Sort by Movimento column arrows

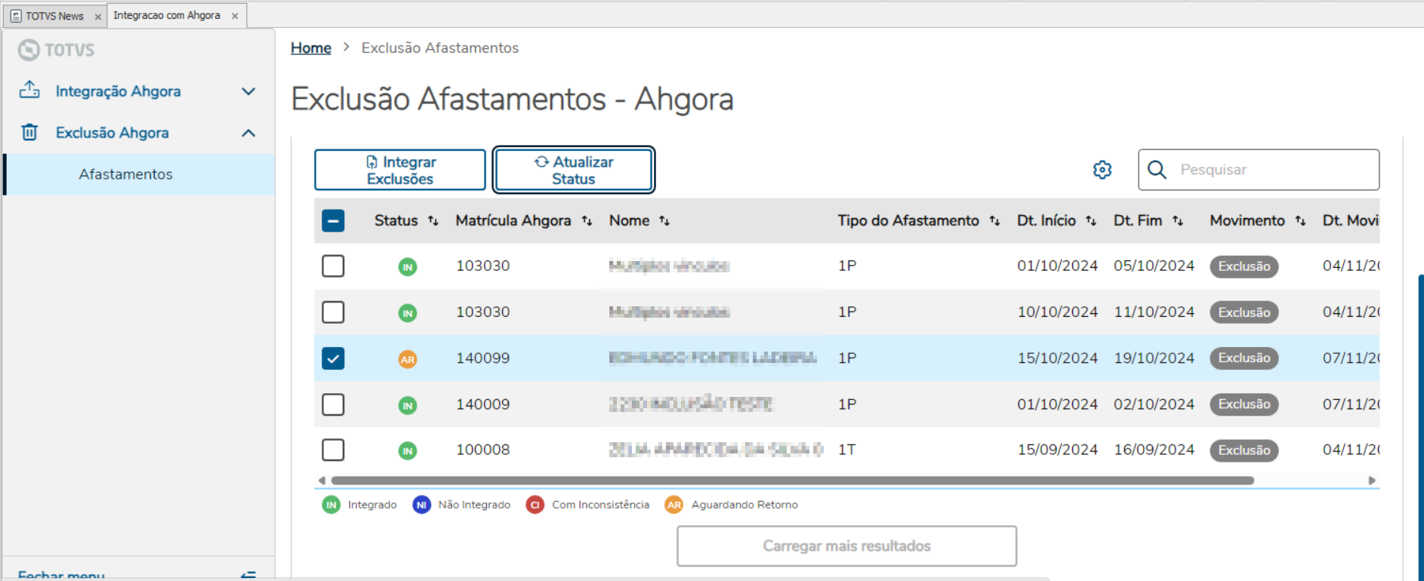click(x=1300, y=220)
